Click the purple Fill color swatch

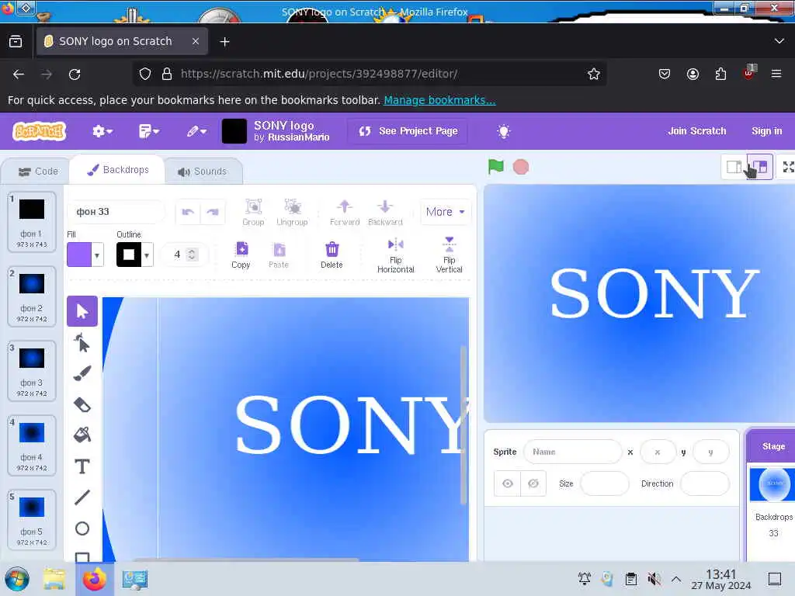(80, 255)
